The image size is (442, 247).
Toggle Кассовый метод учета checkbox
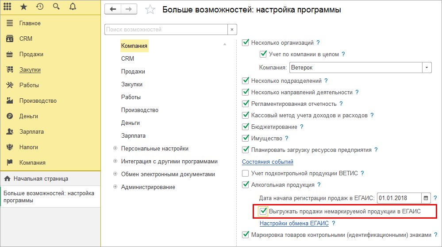[x=246, y=115]
